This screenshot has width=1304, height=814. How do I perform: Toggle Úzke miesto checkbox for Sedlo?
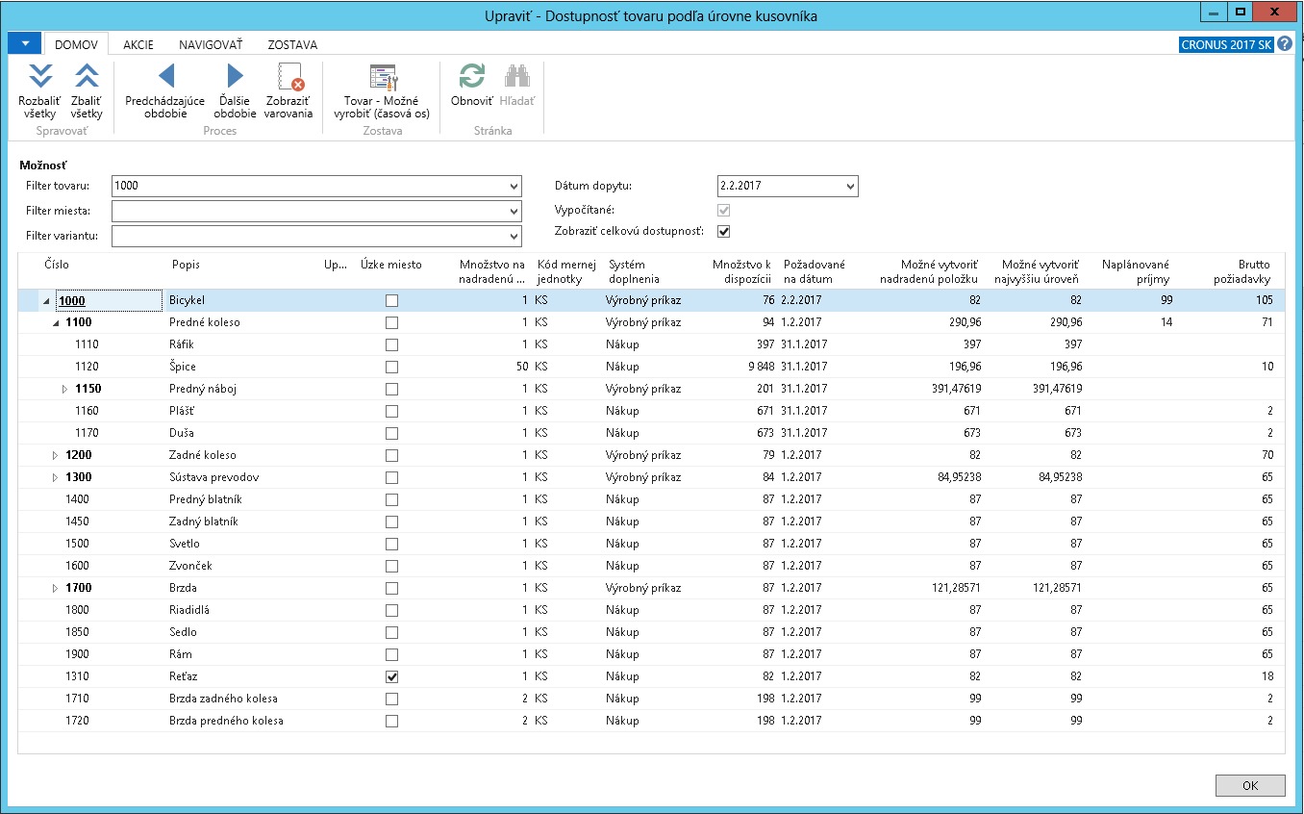391,632
